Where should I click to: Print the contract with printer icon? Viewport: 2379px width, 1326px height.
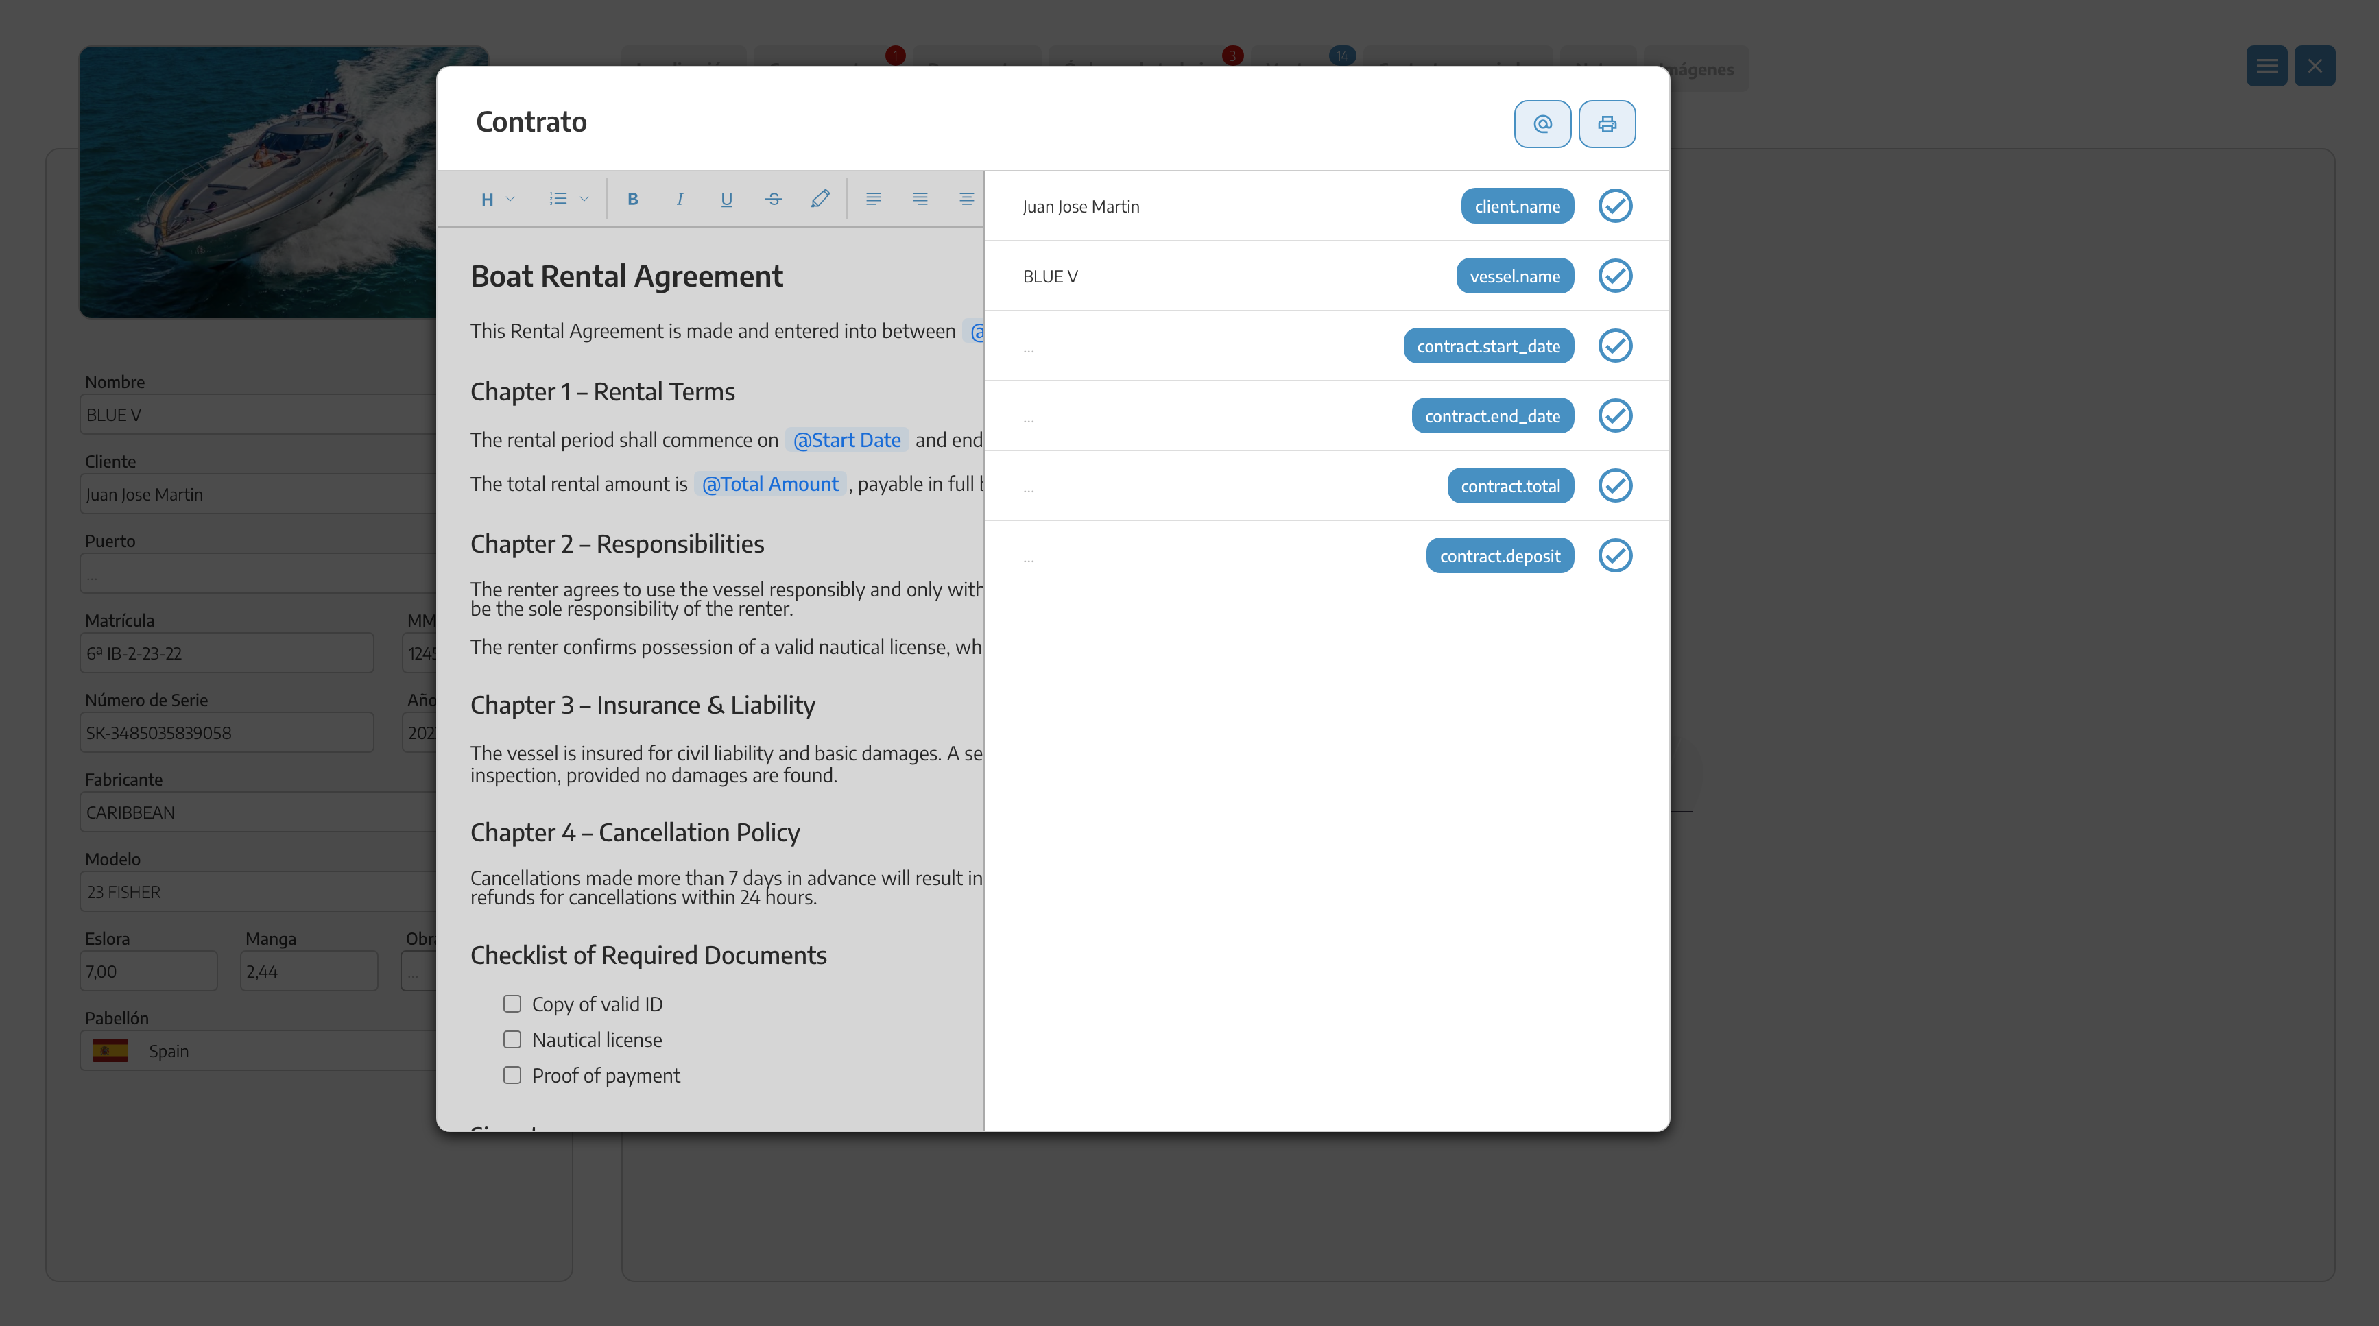click(1607, 123)
